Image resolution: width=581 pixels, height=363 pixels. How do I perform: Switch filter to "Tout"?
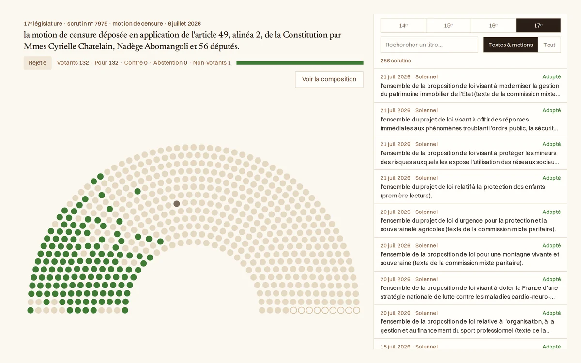tap(550, 45)
